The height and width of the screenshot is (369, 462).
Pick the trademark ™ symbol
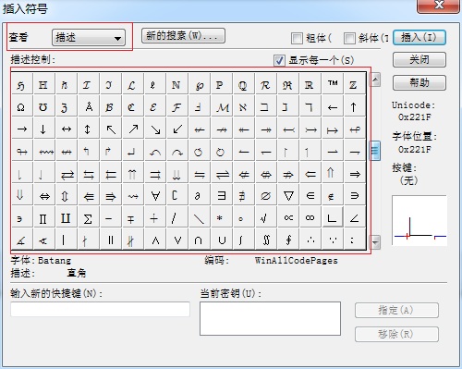(333, 84)
